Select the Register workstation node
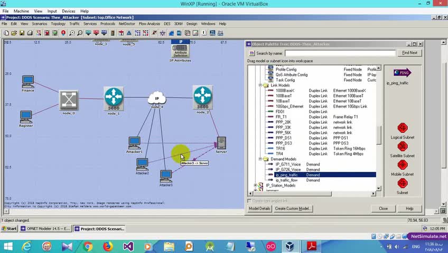The image size is (448, 253). 26,117
